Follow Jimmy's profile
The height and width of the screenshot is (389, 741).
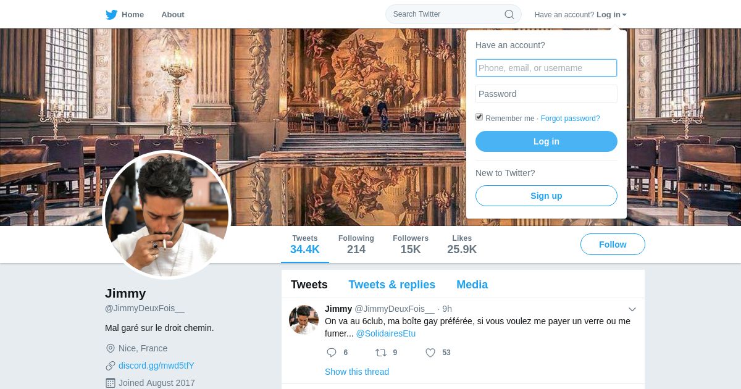[613, 245]
